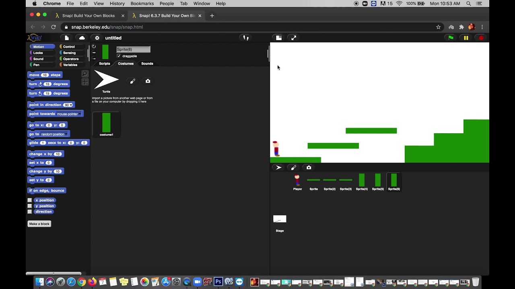Screen dimensions: 515x289
Task: Open the go to random position dropdown
Action: (66, 134)
